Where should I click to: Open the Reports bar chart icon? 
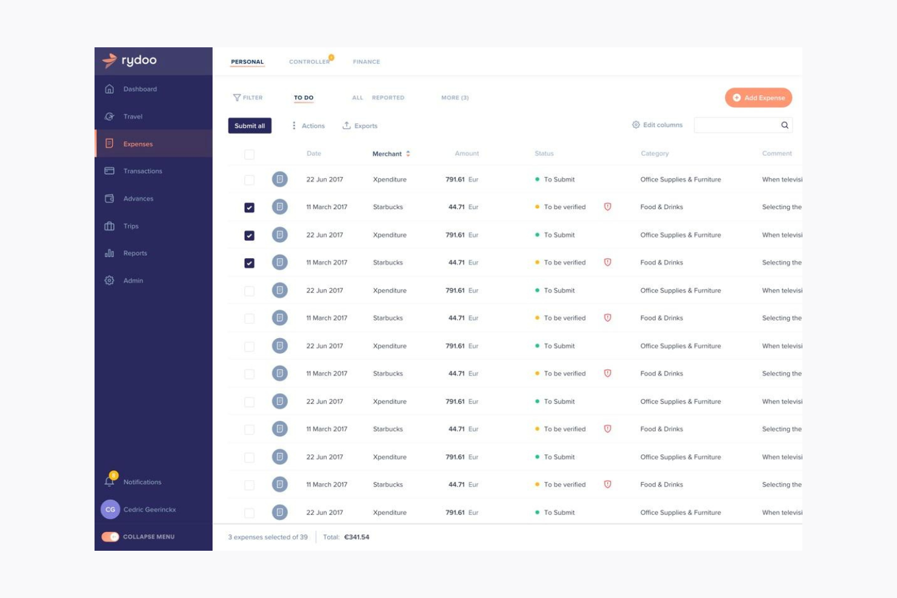pyautogui.click(x=110, y=253)
